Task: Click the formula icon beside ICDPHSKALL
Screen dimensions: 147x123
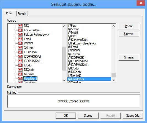Action: coord(20,61)
